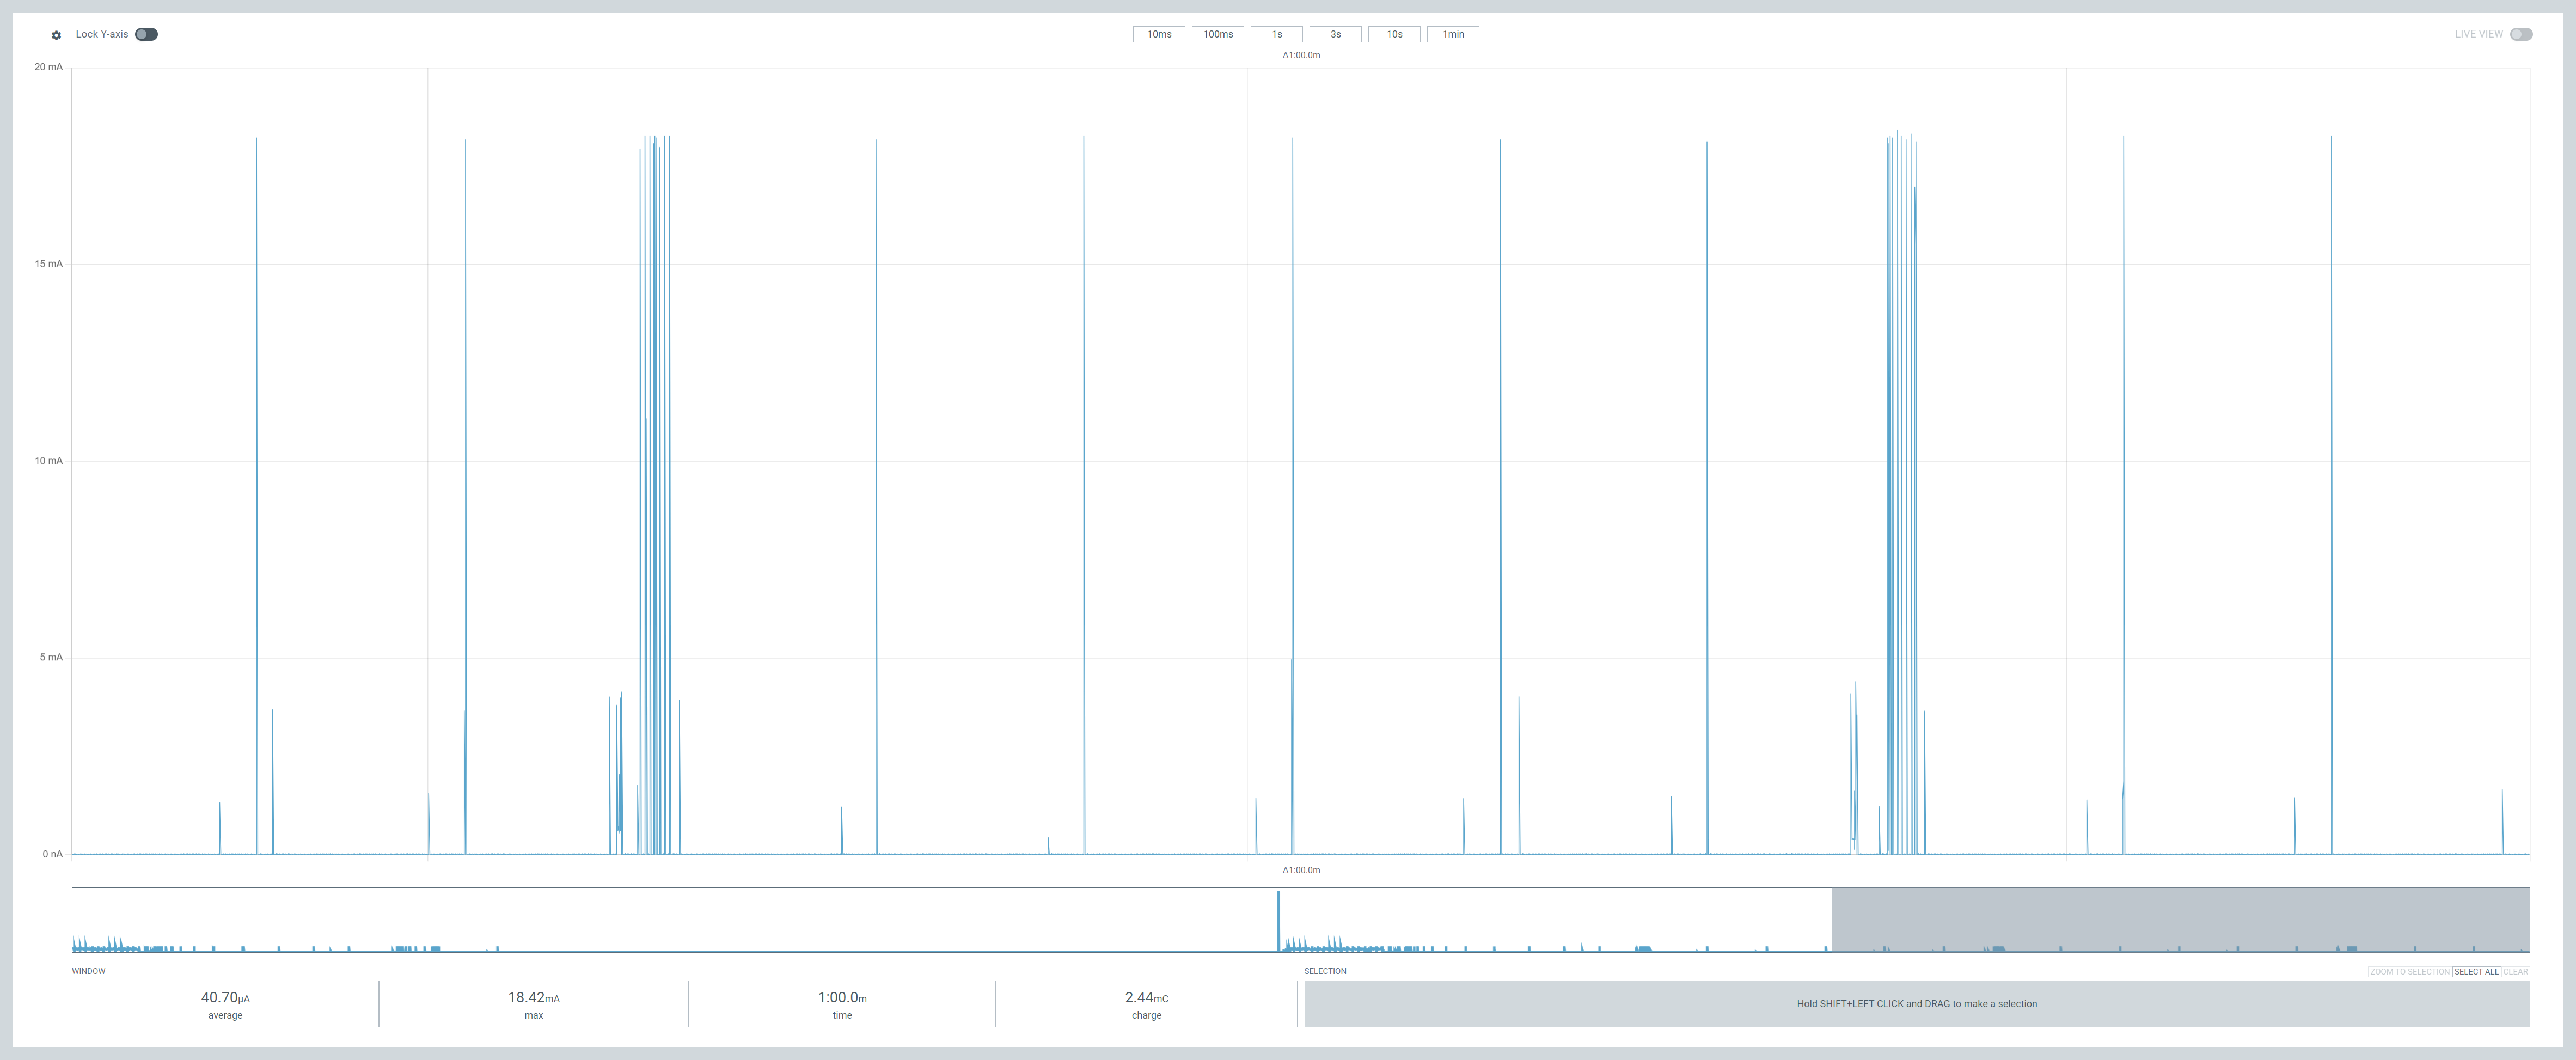This screenshot has width=2576, height=1060.
Task: Open chart settings gear icon
Action: (56, 35)
